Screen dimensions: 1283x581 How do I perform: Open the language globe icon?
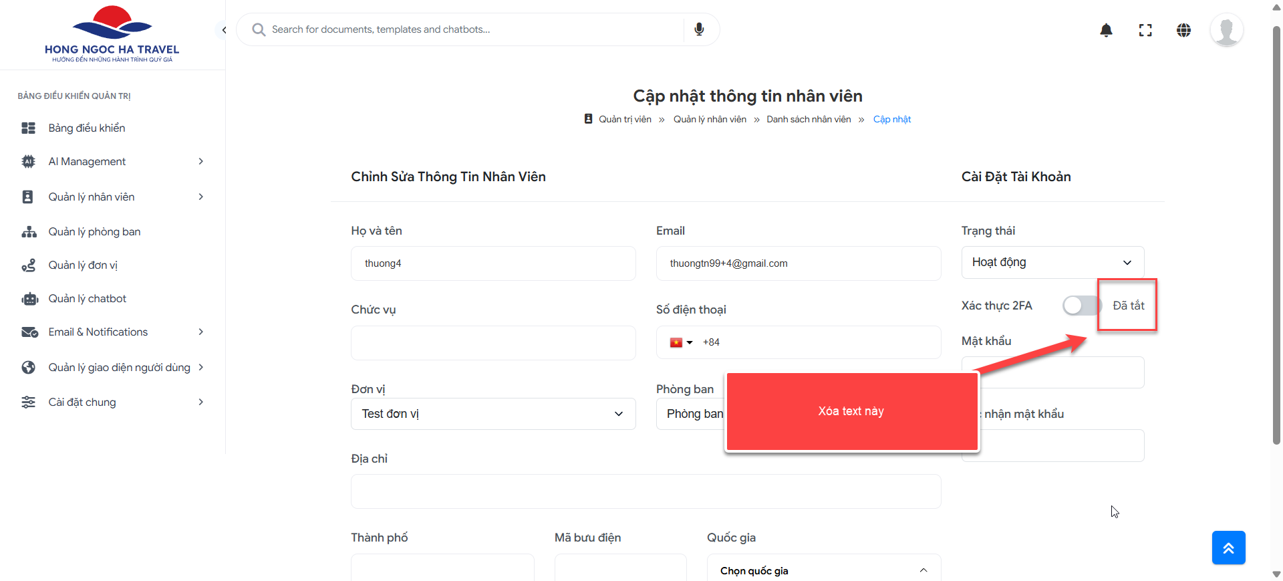pos(1183,30)
